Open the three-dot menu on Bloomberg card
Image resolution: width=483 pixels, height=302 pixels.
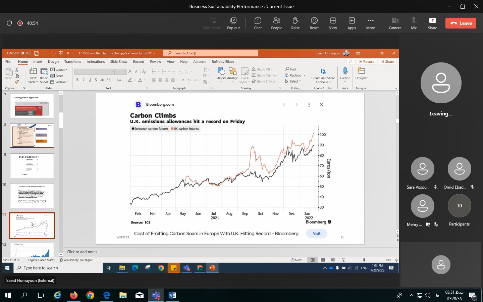pos(309,105)
